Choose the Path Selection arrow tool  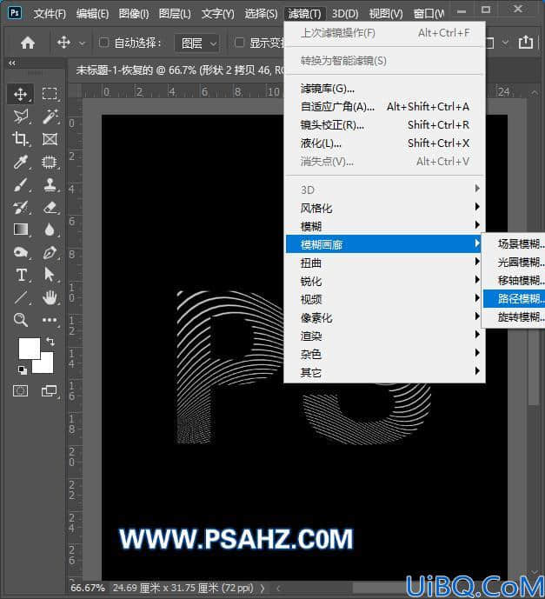point(50,275)
